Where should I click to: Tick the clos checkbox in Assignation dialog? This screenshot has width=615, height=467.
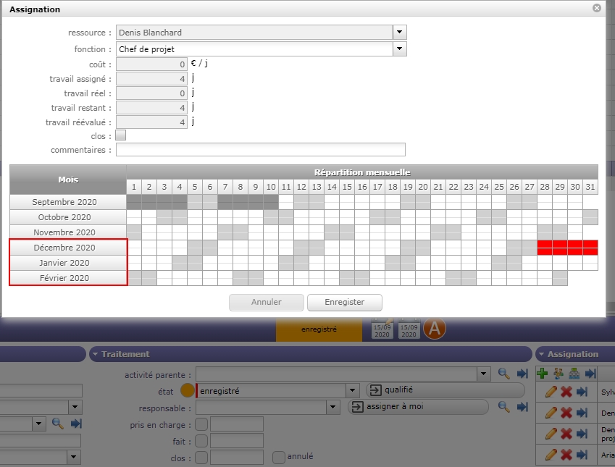tap(121, 135)
